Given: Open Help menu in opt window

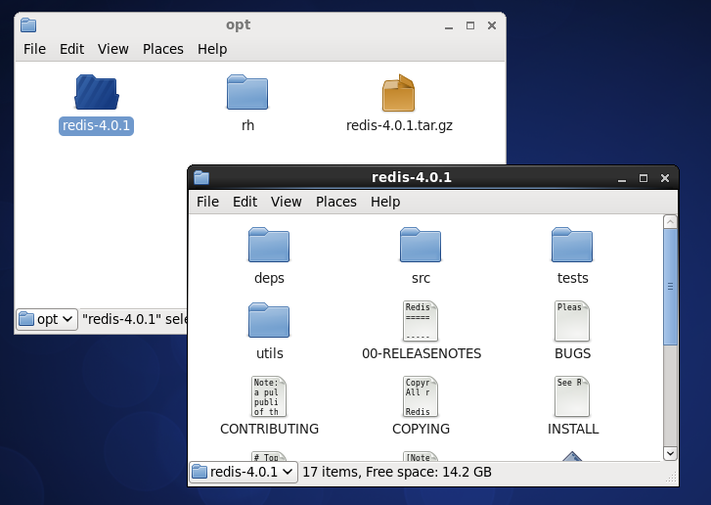Looking at the screenshot, I should click(x=212, y=49).
